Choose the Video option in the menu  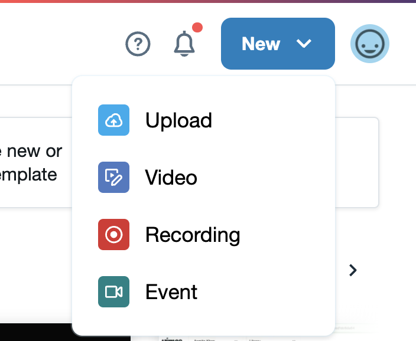click(171, 178)
